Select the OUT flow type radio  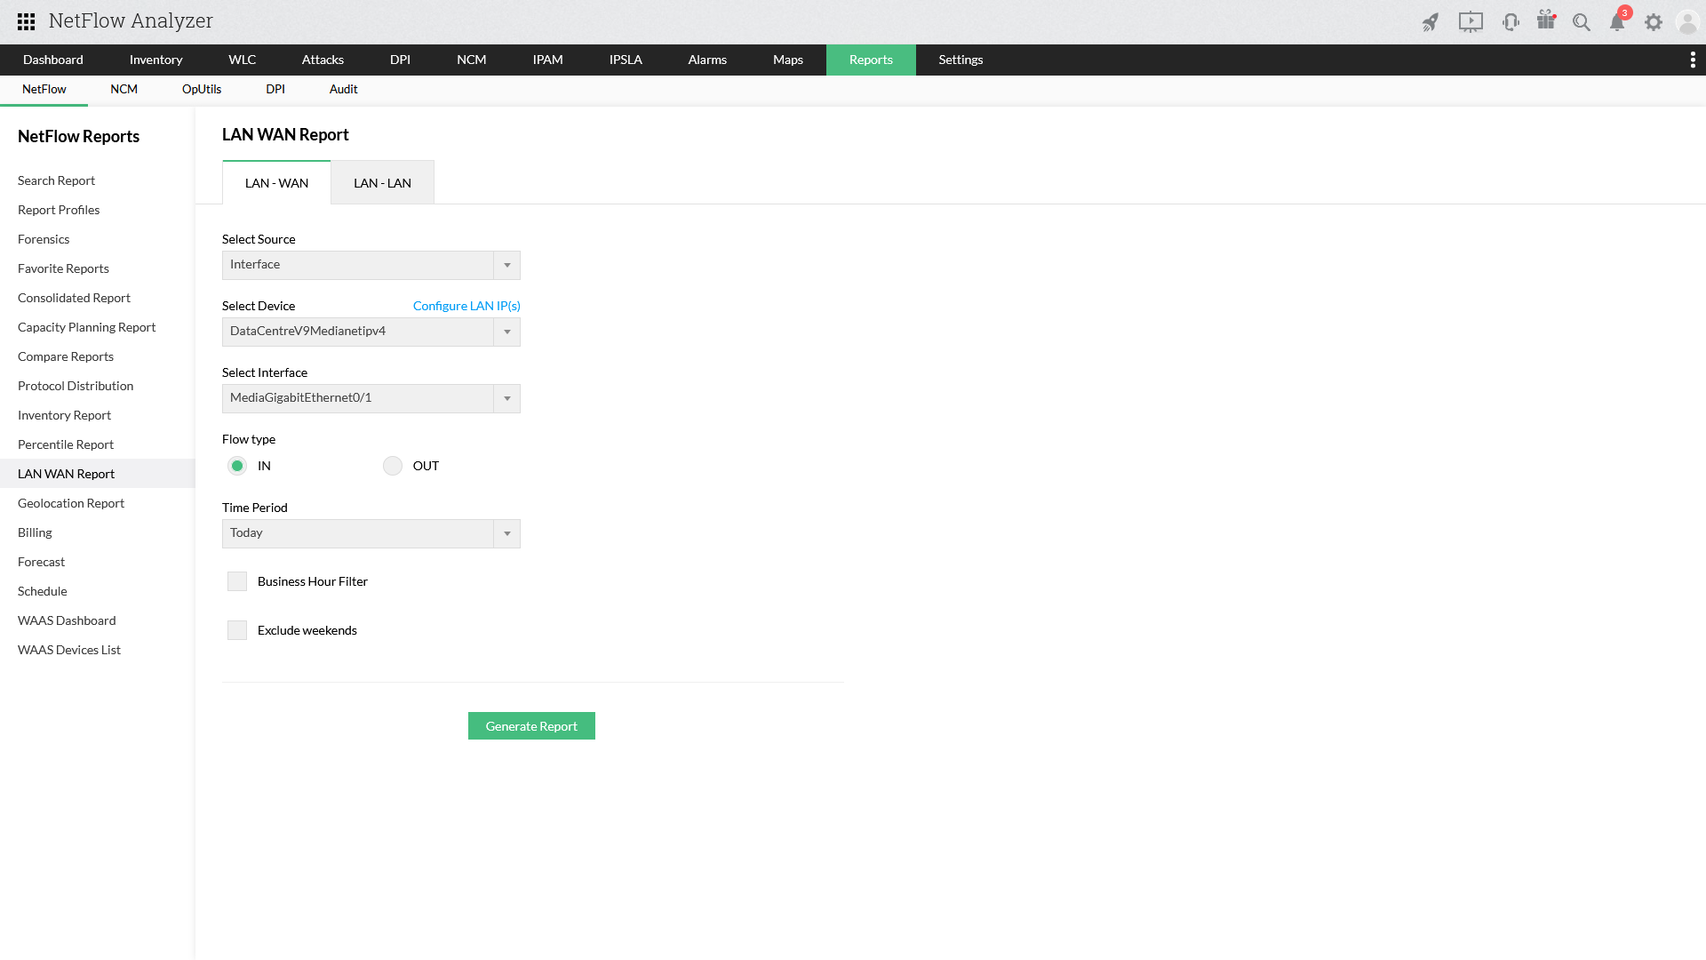coord(393,466)
